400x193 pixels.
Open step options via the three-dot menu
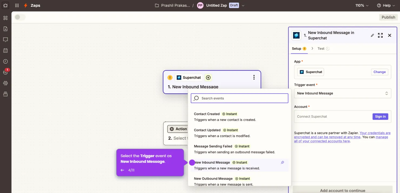(254, 77)
